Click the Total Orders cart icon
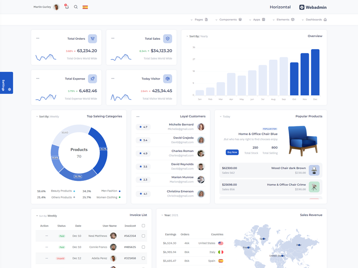The image size is (358, 268). click(93, 39)
